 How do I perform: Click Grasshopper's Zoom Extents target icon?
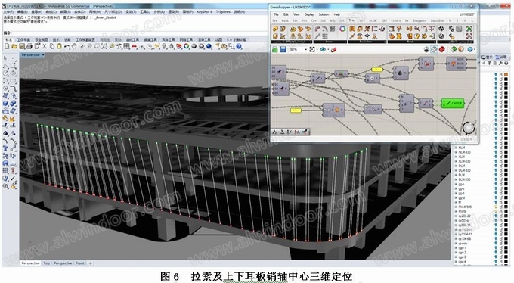click(x=312, y=50)
